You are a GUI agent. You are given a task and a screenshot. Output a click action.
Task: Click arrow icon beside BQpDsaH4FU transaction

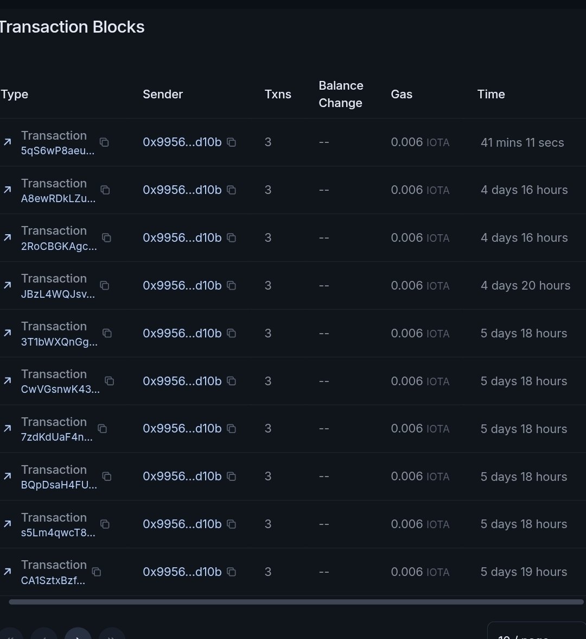click(x=8, y=477)
